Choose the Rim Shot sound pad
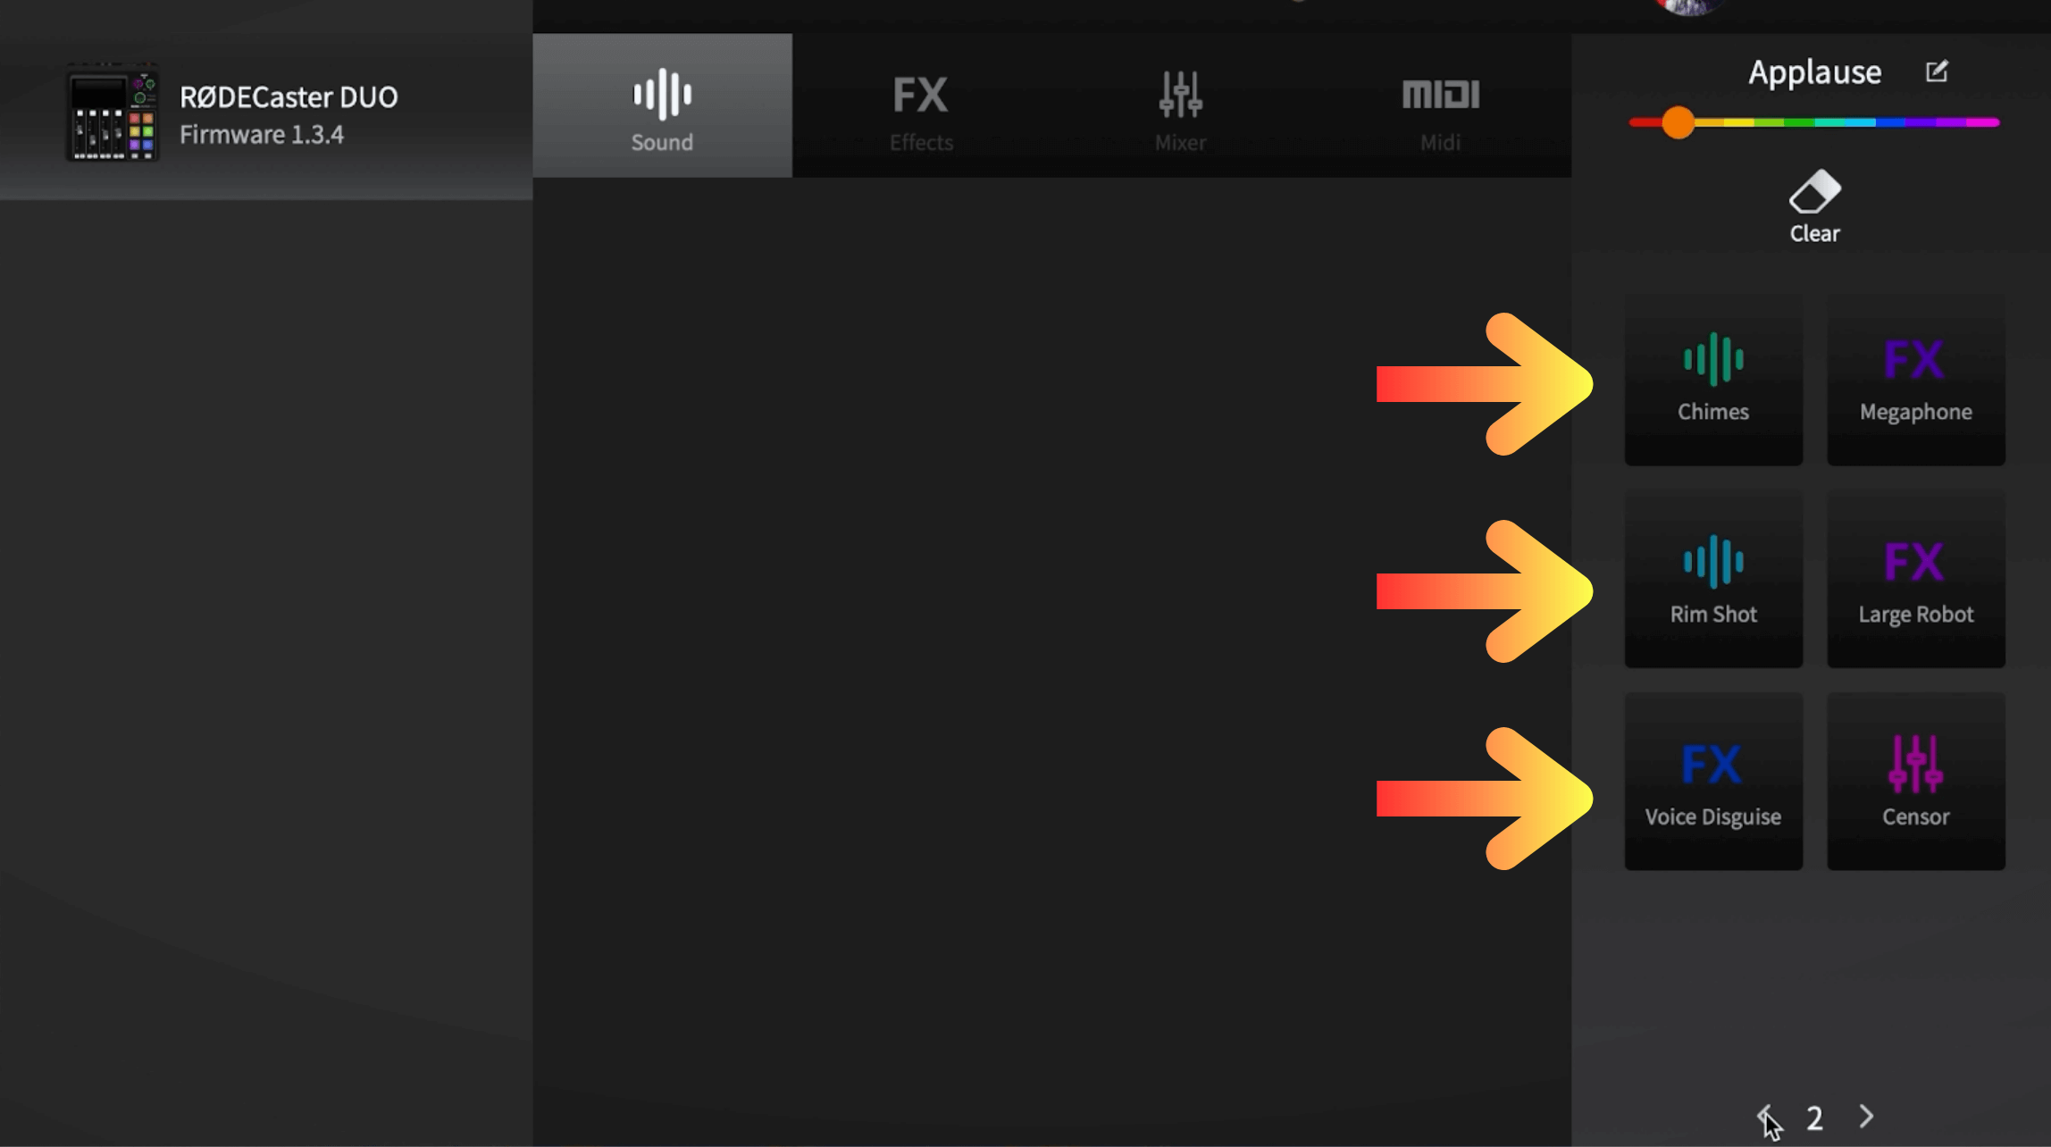 point(1712,582)
